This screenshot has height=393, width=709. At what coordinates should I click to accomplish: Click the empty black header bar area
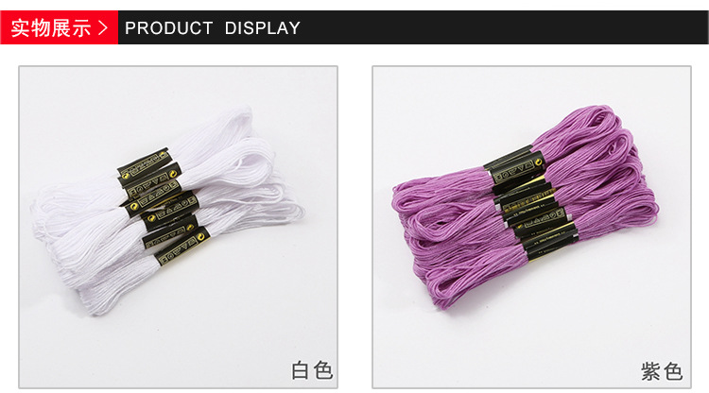click(497, 28)
